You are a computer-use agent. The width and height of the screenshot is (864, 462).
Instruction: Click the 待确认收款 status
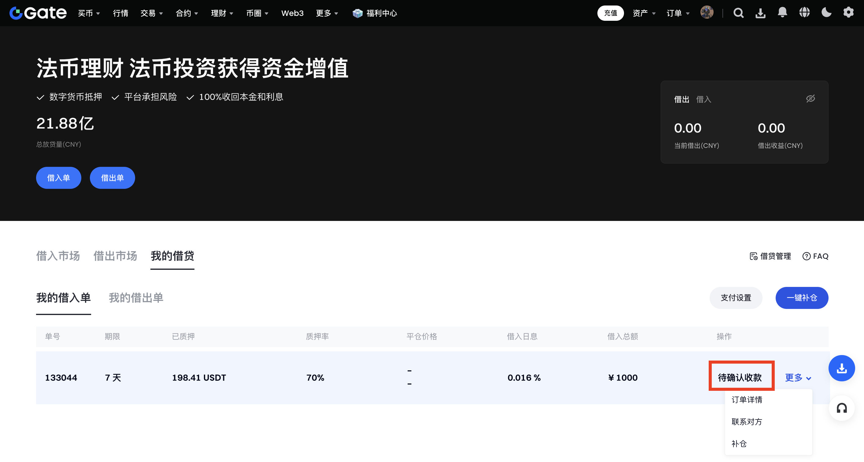point(740,378)
